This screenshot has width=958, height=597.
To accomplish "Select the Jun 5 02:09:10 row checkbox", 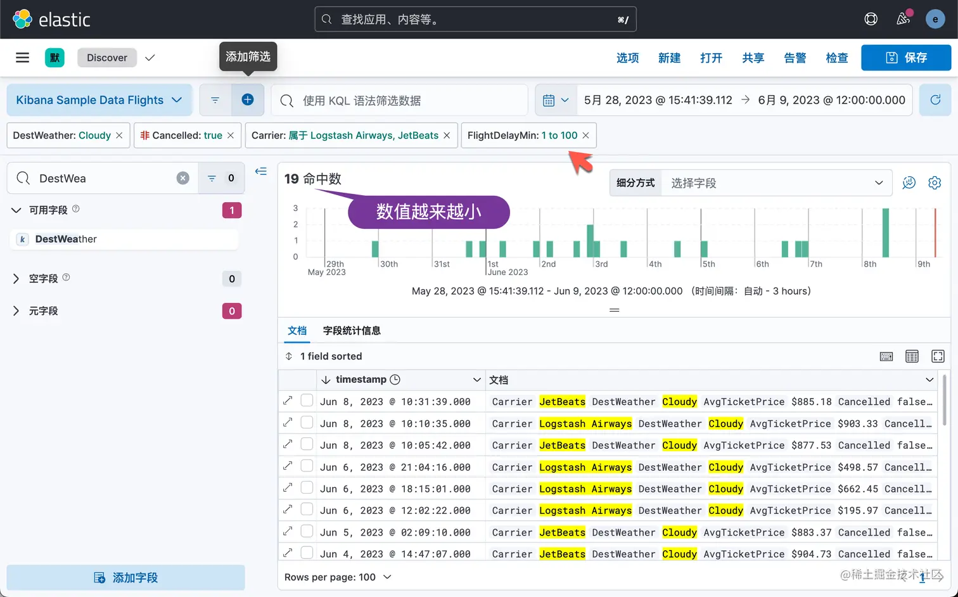I will (x=307, y=531).
